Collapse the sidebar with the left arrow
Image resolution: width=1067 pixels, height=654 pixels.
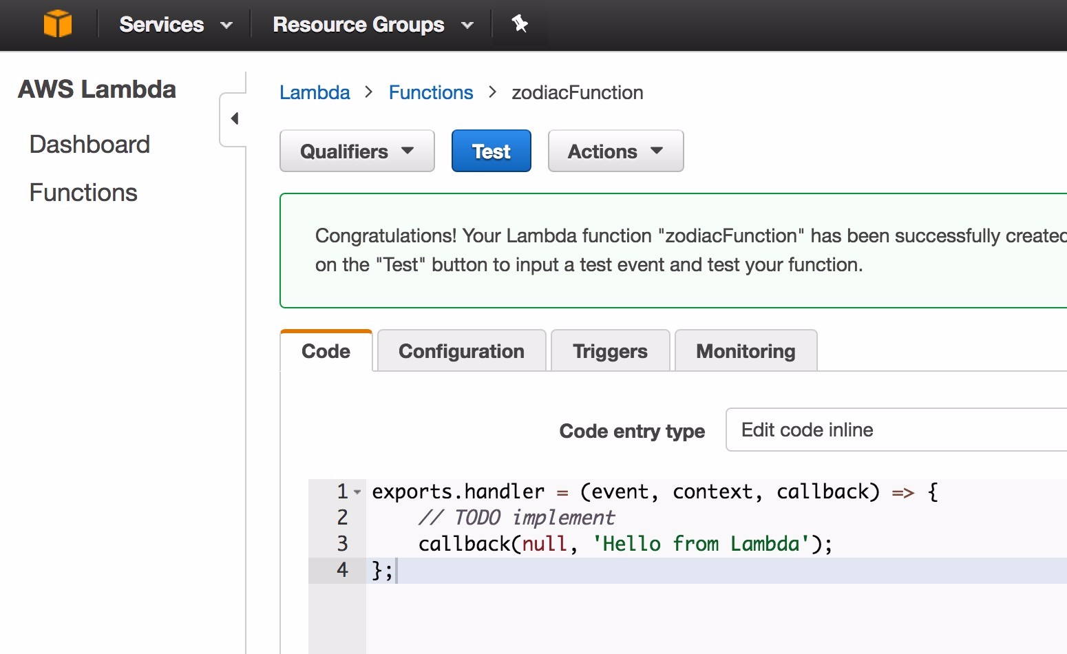pyautogui.click(x=235, y=118)
